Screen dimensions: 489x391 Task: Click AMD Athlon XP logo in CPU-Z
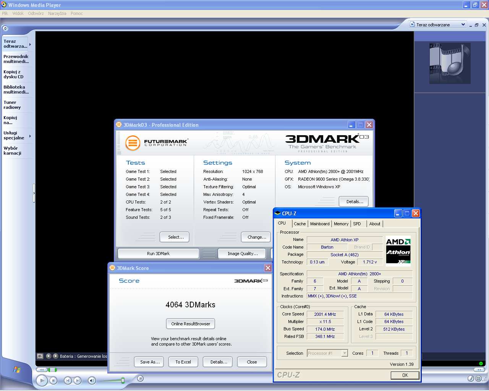[x=398, y=251]
